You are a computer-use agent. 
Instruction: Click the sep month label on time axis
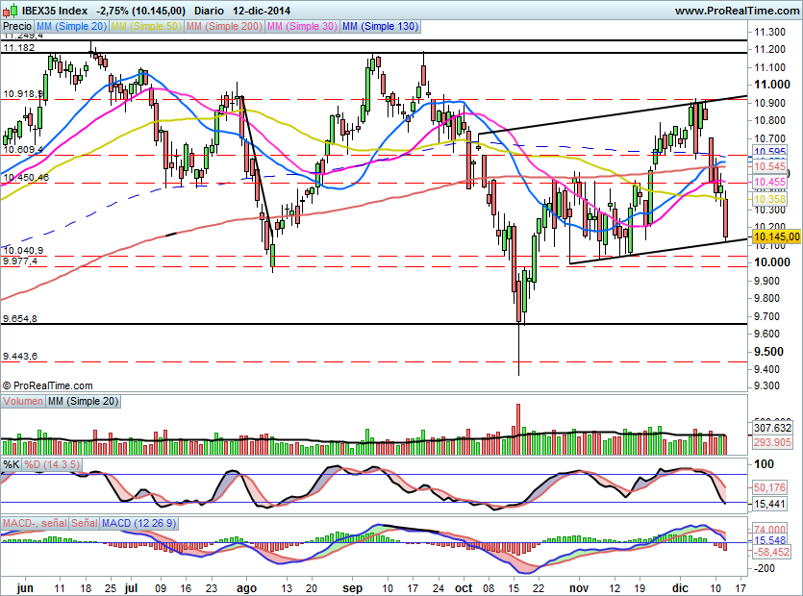pos(352,587)
